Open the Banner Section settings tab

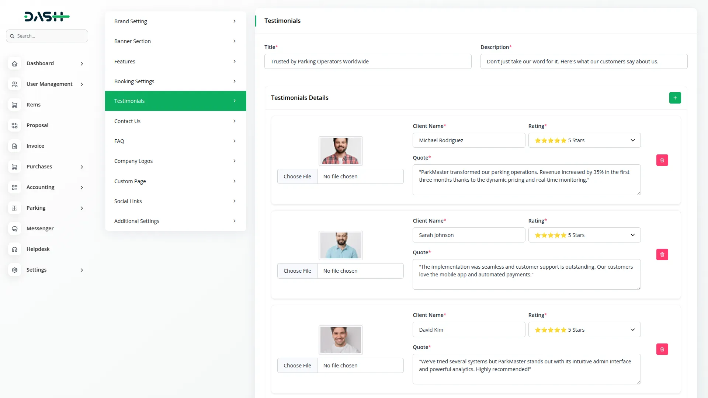[x=176, y=41]
